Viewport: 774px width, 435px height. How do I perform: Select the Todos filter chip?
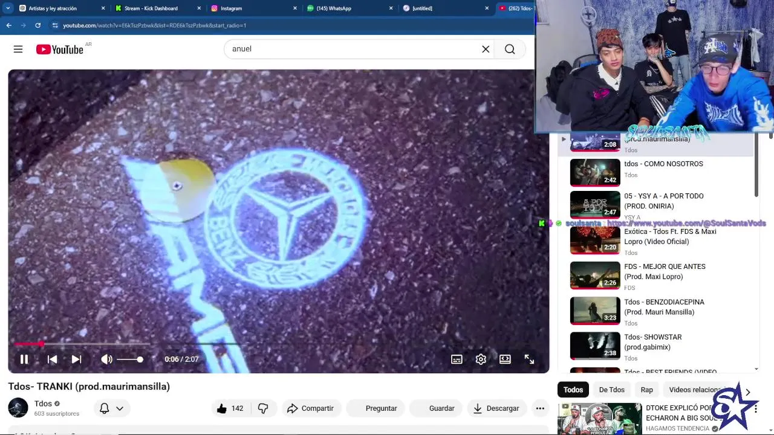pyautogui.click(x=573, y=390)
